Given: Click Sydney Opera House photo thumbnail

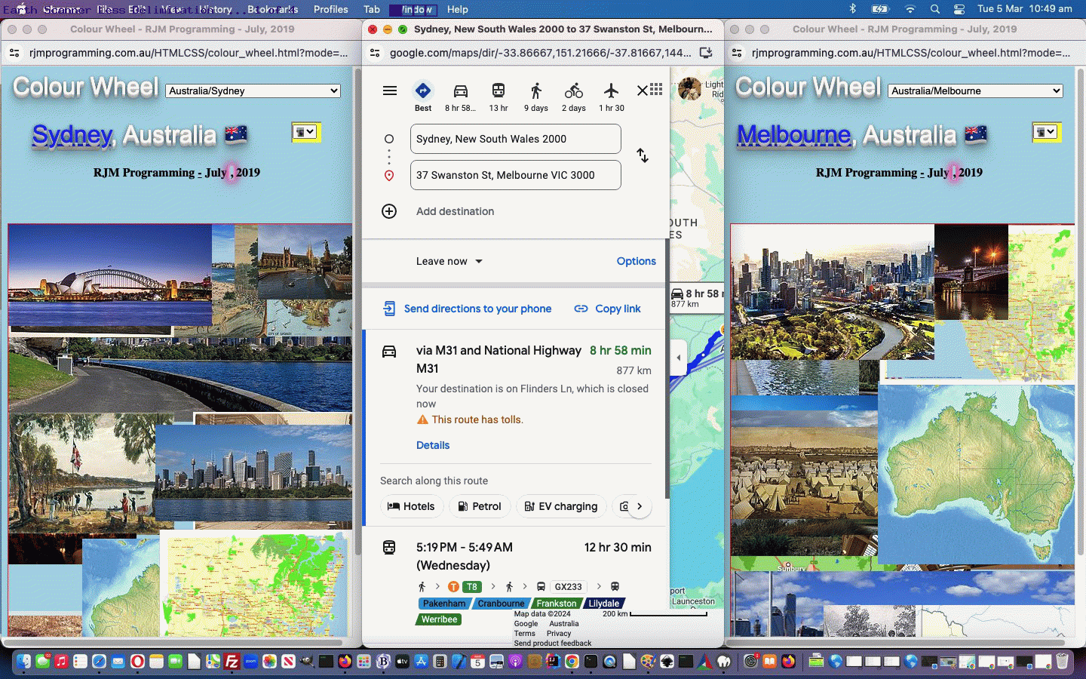Looking at the screenshot, I should tap(110, 275).
